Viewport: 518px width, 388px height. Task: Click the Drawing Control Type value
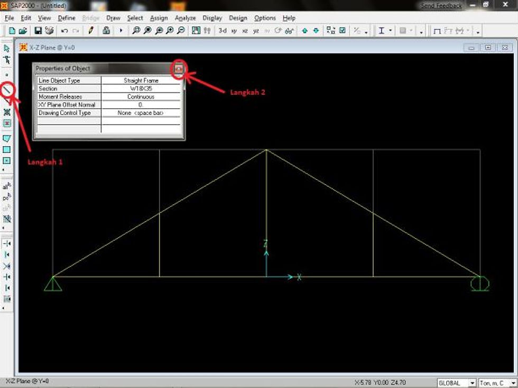[x=141, y=113]
